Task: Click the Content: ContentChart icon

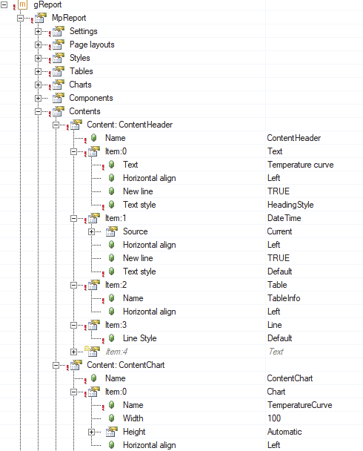Action: [x=76, y=365]
